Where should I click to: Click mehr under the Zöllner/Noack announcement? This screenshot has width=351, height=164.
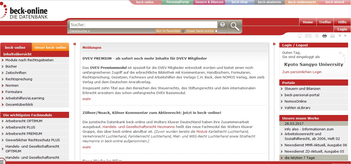(87, 147)
